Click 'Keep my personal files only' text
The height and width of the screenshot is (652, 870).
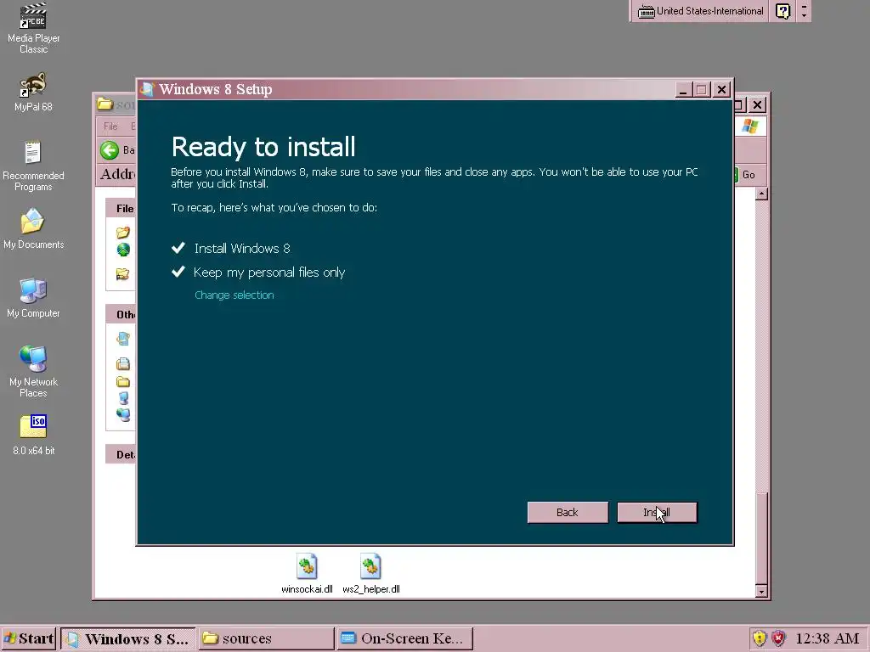269,273
